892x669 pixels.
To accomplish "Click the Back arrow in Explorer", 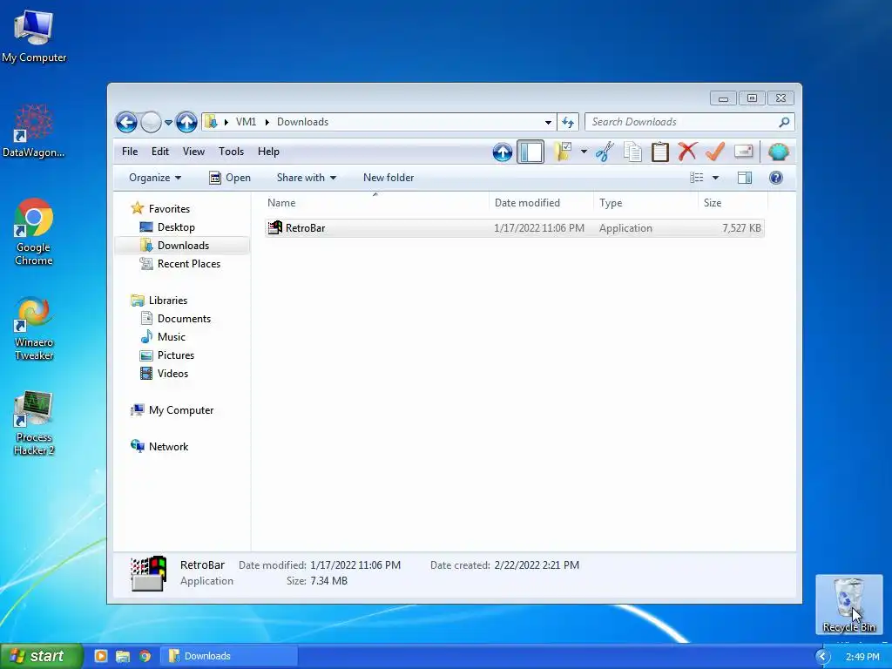I will tap(126, 122).
